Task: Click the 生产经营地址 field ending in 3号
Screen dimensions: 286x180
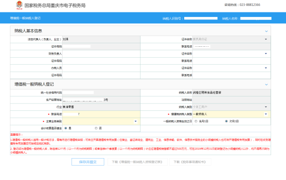Action: (x=101, y=100)
